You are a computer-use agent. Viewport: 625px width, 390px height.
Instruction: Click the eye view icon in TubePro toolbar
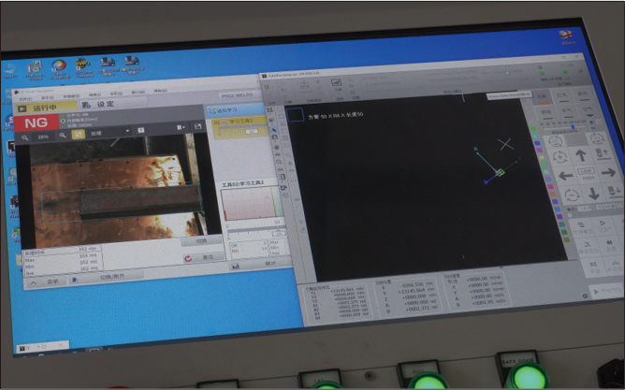tap(278, 154)
